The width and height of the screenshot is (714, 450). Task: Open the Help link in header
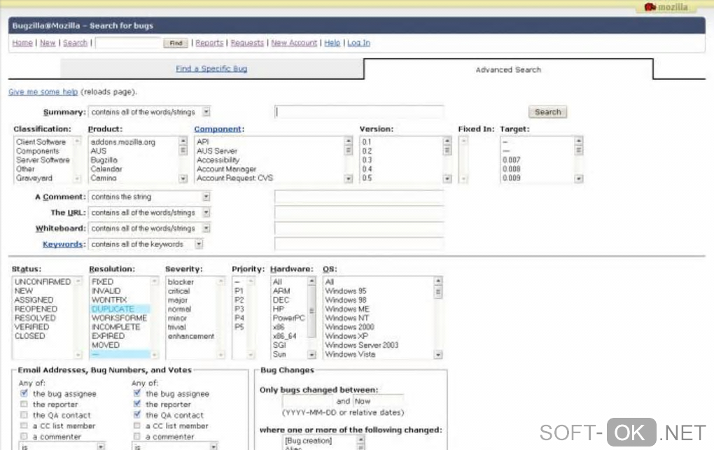pyautogui.click(x=332, y=43)
